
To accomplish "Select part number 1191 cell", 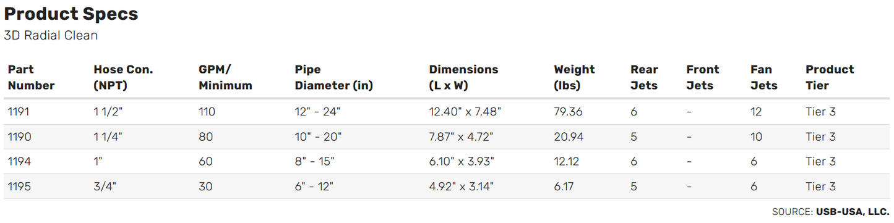I will [x=19, y=112].
